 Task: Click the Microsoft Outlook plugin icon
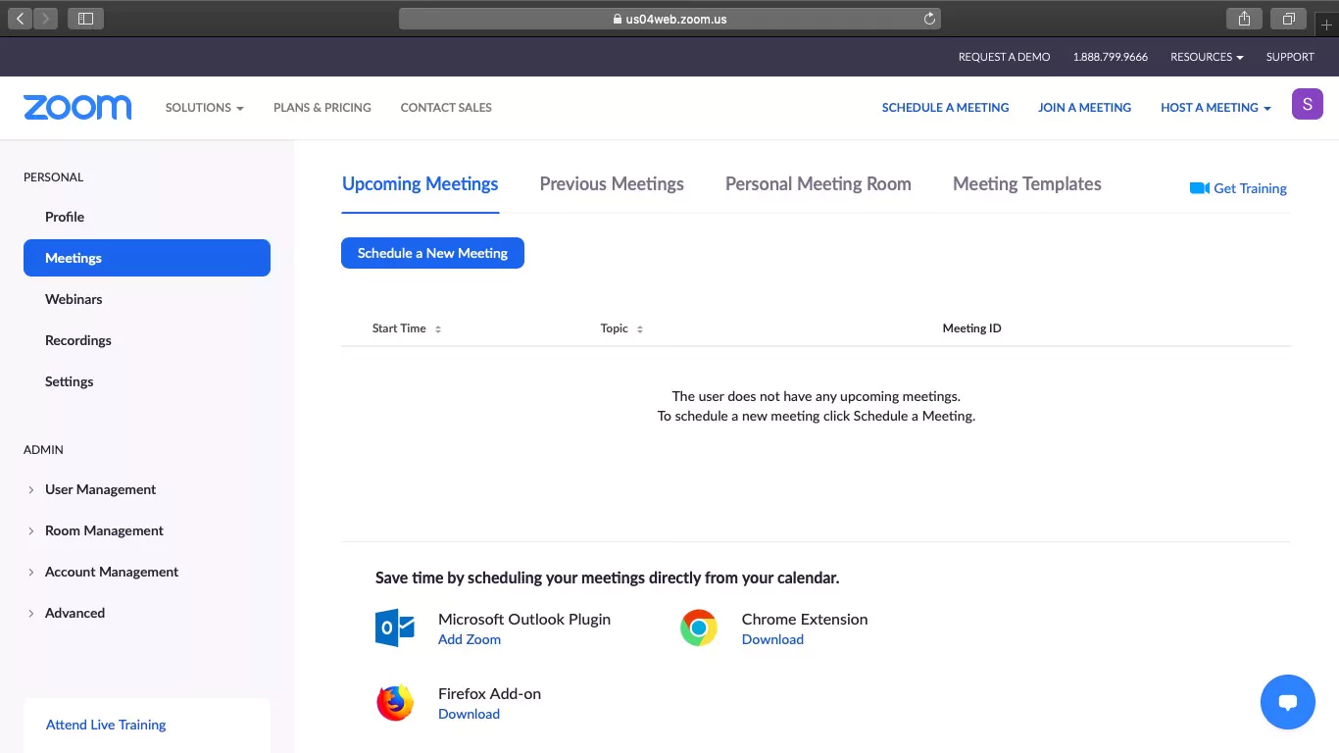pos(395,627)
